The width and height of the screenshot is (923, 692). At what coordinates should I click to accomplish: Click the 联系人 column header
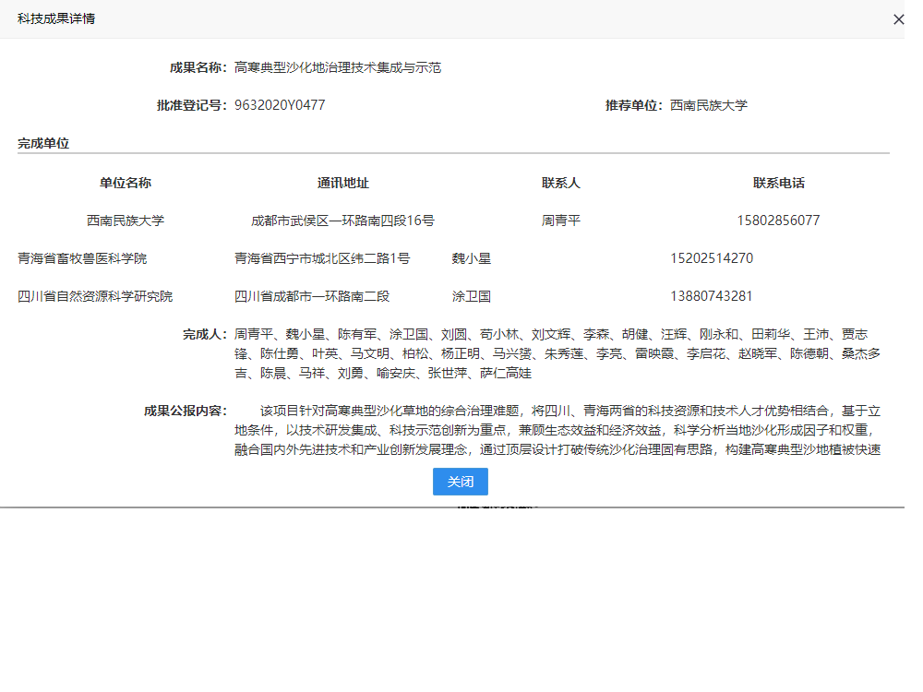click(561, 183)
